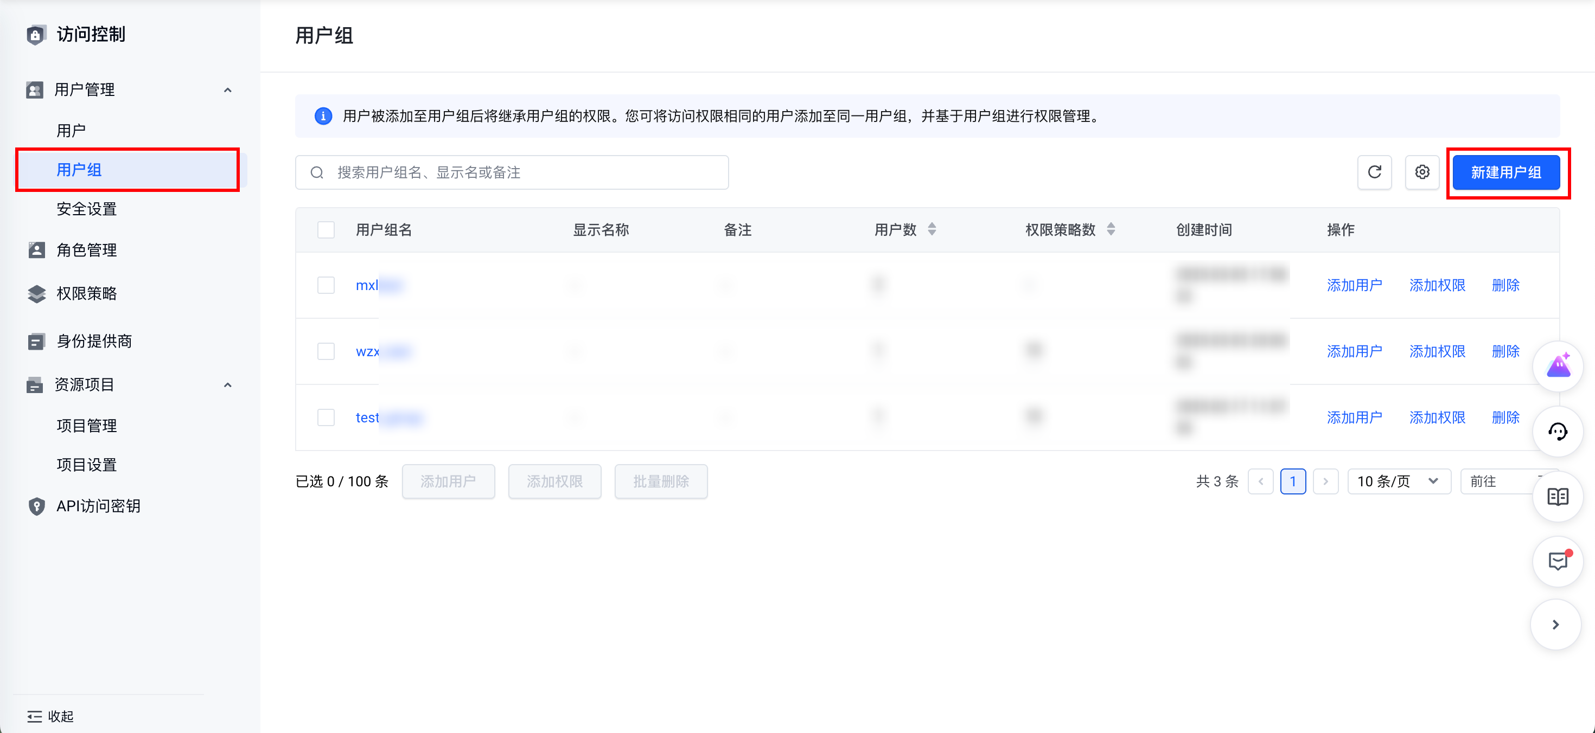Image resolution: width=1595 pixels, height=733 pixels.
Task: Check the test user group row
Action: tap(326, 417)
